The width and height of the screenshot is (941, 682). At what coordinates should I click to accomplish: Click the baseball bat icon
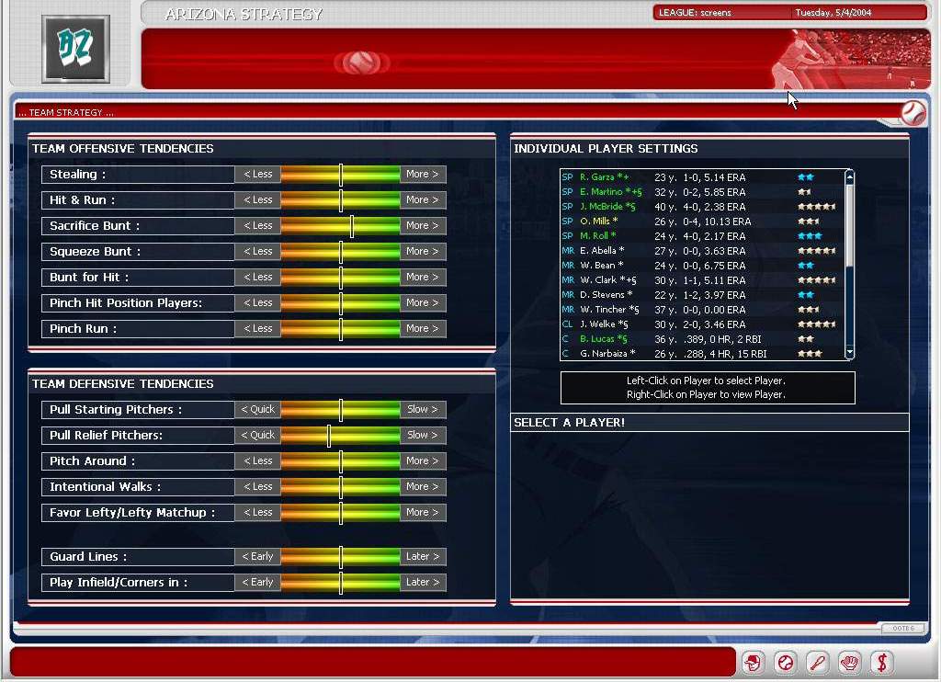818,662
